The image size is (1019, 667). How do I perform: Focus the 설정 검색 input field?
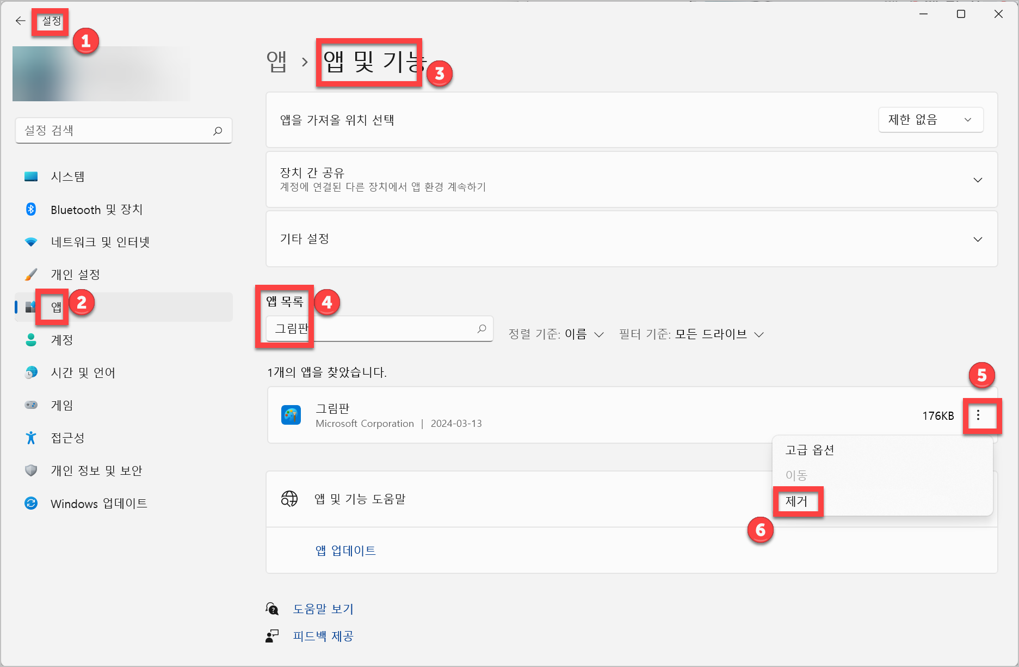click(x=123, y=131)
